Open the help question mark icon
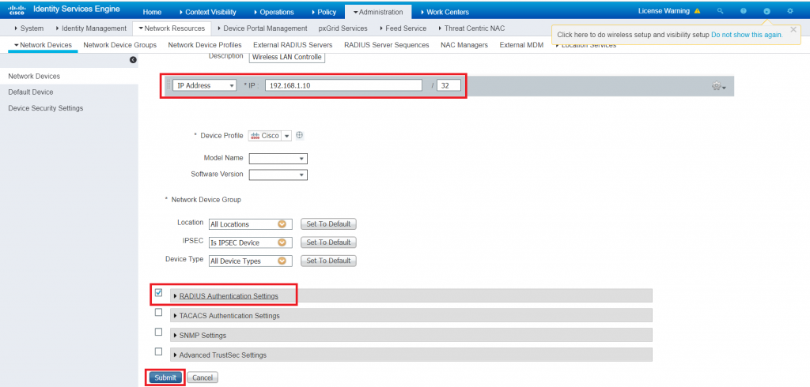The height and width of the screenshot is (387, 810). (x=744, y=12)
